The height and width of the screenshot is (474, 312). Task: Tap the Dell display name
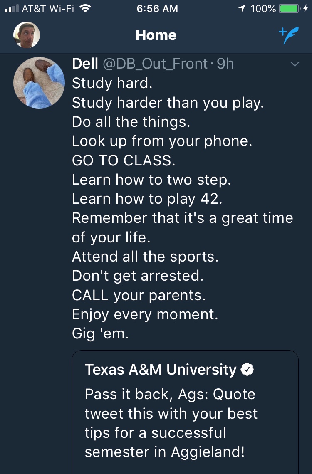[x=85, y=64]
